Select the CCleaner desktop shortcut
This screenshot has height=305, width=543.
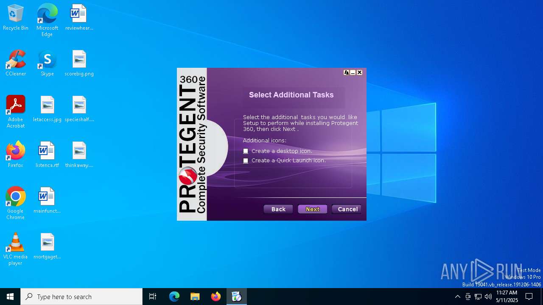pos(16,64)
